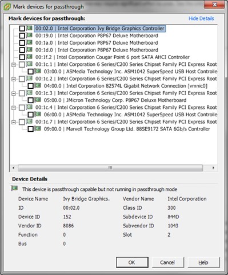
Task: Click the horizontal scrollbar left arrow
Action: (x=14, y=168)
